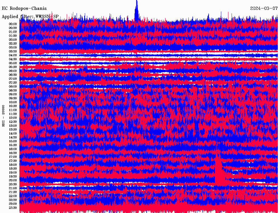Click the 12:00 time row label

click(x=13, y=118)
